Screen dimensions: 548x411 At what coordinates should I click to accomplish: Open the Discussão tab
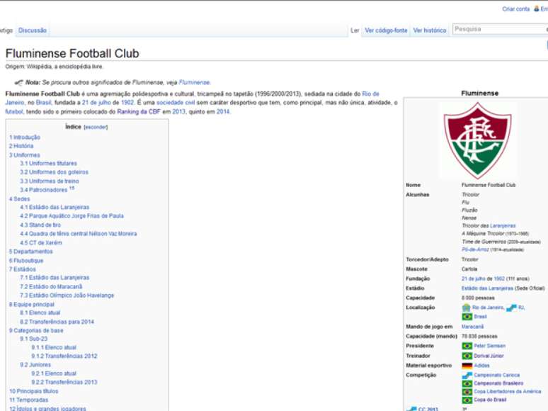[33, 30]
